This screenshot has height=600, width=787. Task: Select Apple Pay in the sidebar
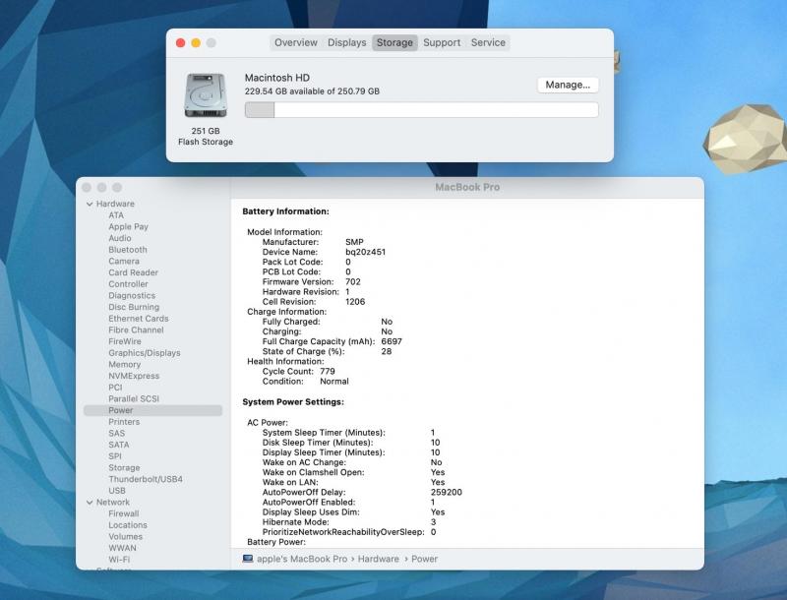click(128, 227)
